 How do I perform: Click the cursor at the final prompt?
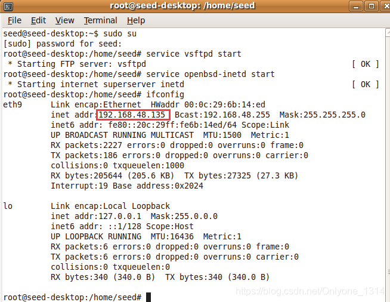[x=148, y=297]
